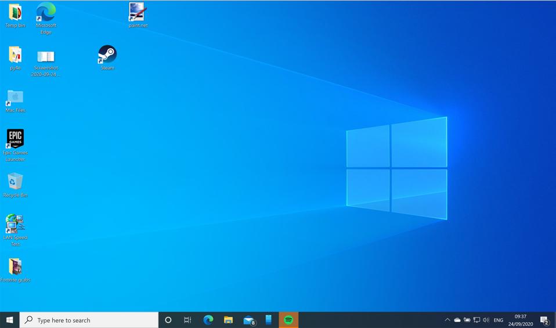The height and width of the screenshot is (328, 556).
Task: Select the Microsoft Edge desktop shortcut
Action: [46, 13]
